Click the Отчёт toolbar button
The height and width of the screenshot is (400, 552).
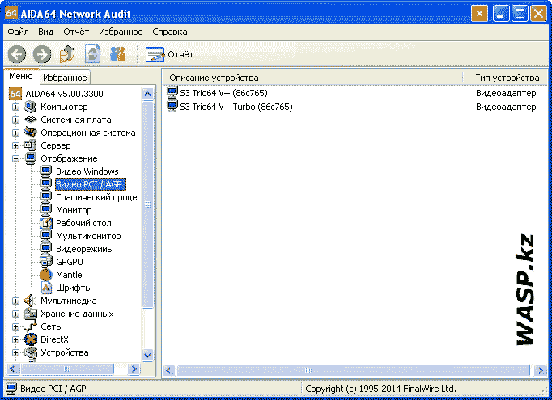170,54
